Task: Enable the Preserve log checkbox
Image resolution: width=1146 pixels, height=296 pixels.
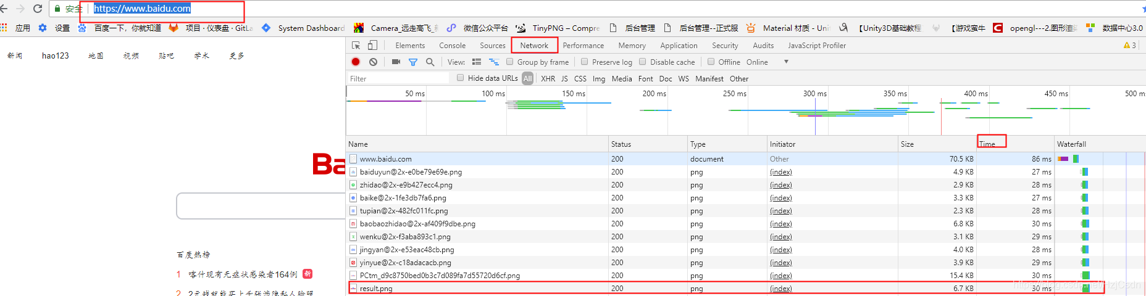Action: point(585,62)
